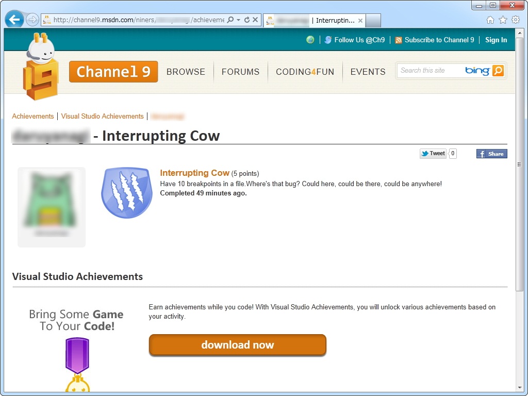Click the Facebook Share button

(x=491, y=153)
